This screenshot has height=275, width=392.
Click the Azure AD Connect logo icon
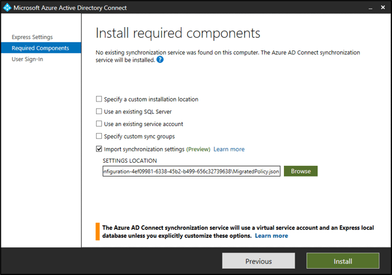(8, 8)
